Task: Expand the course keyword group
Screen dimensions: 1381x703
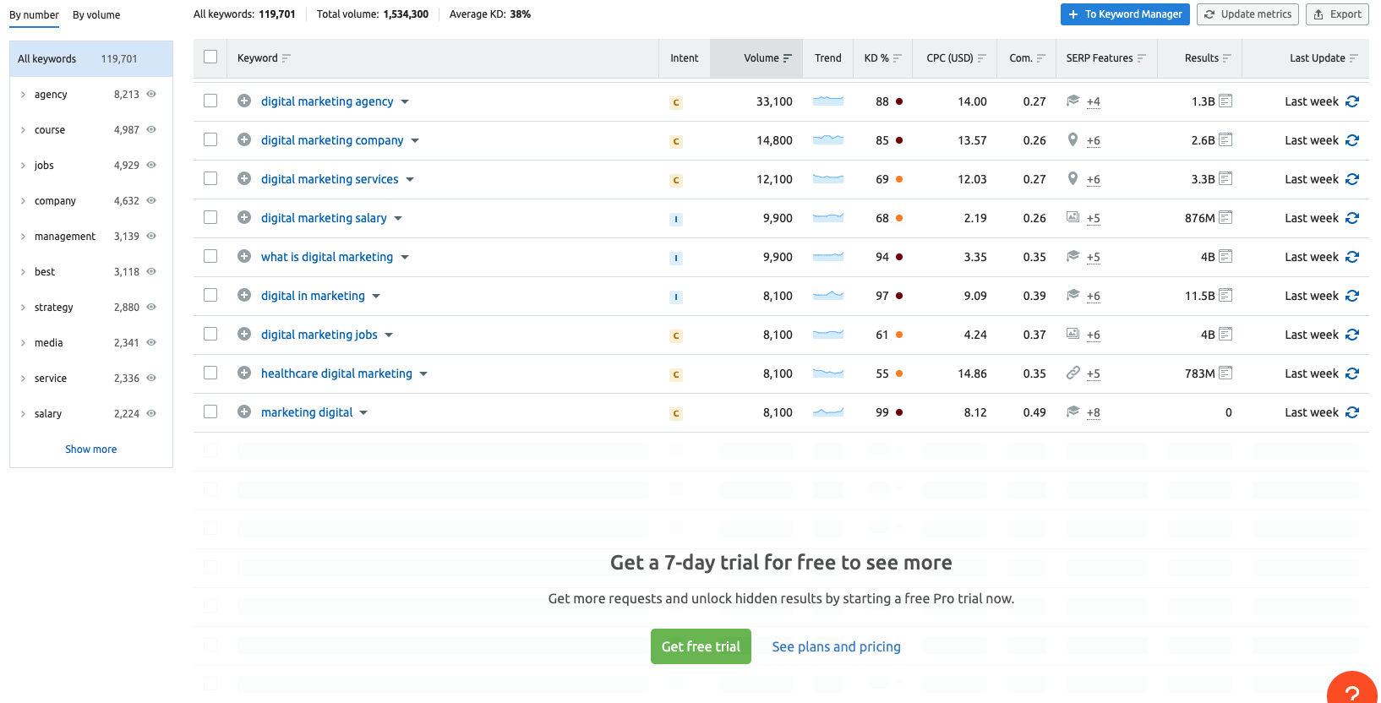Action: (23, 130)
